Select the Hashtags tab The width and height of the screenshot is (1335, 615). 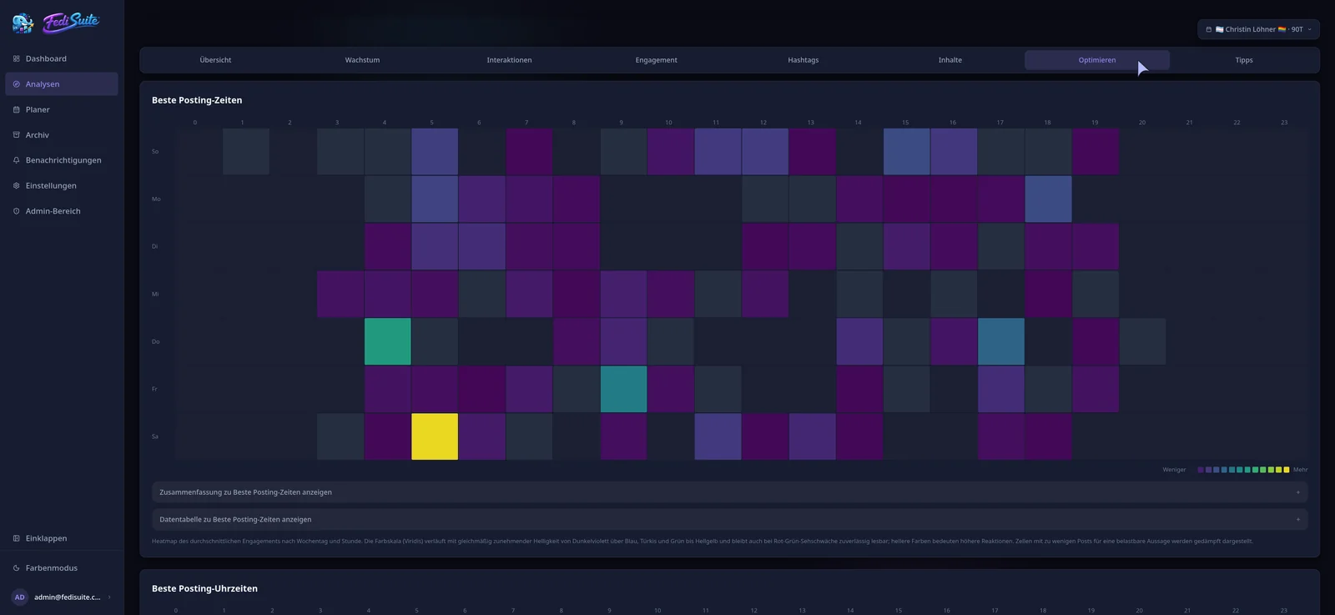pos(803,60)
